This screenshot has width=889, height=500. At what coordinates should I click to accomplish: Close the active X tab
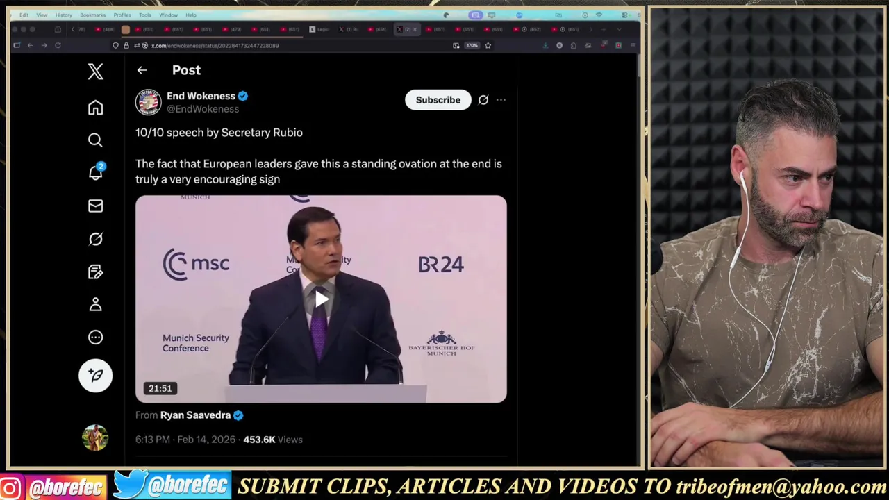coord(415,29)
